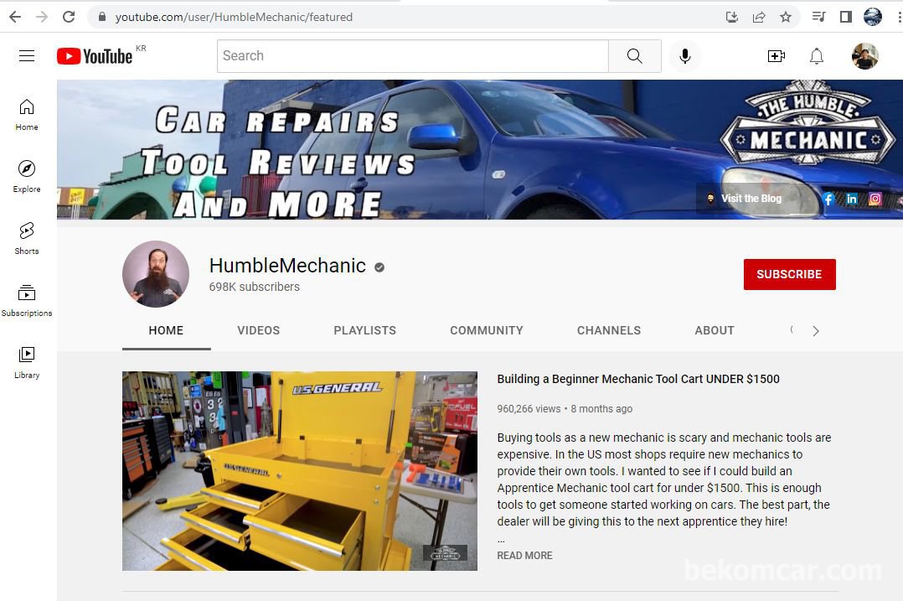
Task: Click the Visit the Blog banner link
Action: 746,198
